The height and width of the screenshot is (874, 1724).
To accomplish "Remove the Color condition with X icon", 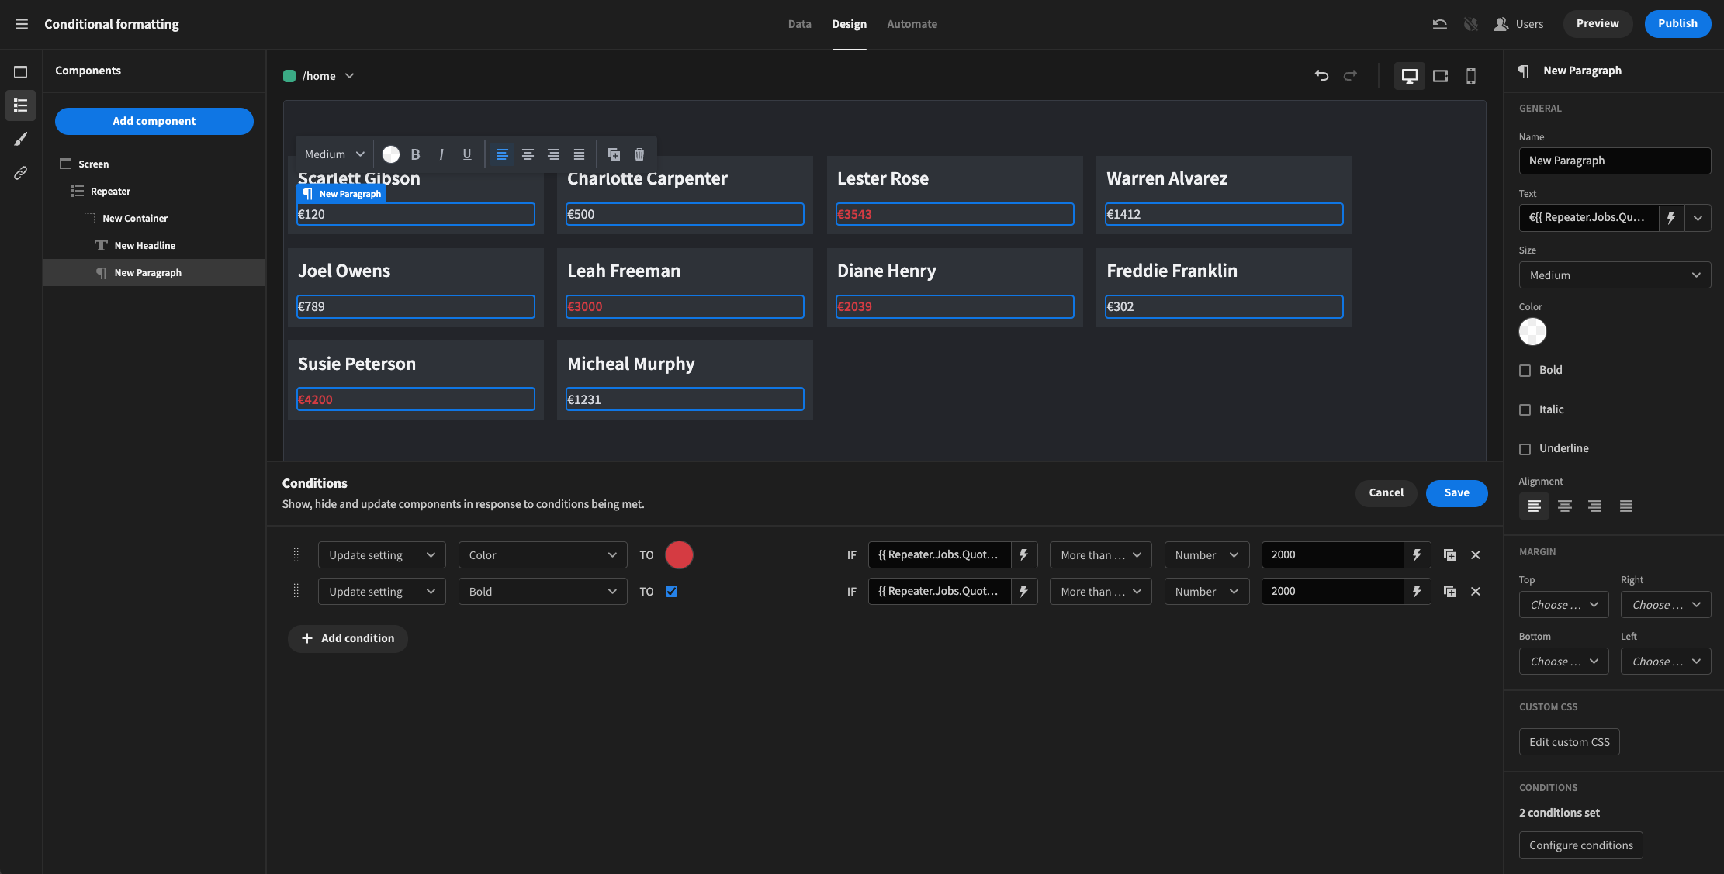I will coord(1476,555).
